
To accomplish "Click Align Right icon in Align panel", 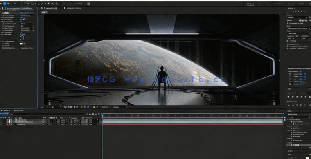I will coord(297,97).
